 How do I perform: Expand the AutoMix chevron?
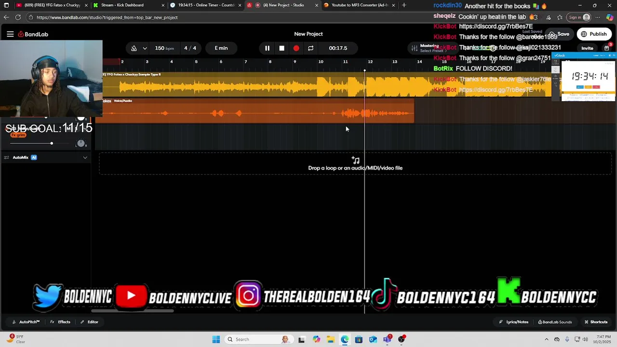(85, 158)
